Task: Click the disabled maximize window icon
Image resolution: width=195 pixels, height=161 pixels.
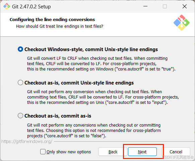Action: [x=165, y=6]
